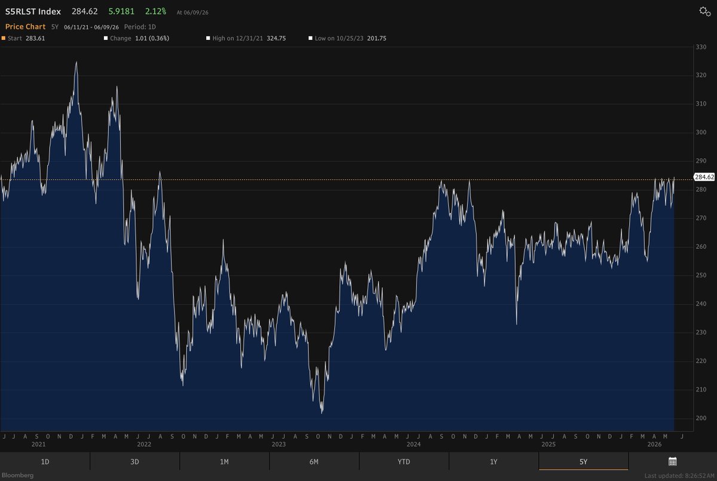Click the Bloomberg logo text
This screenshot has height=481, width=717.
tap(17, 475)
